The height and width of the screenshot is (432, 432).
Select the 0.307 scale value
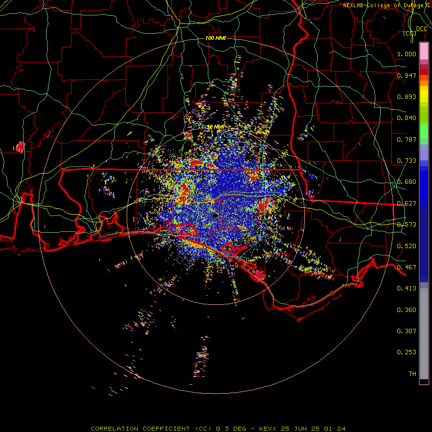tap(407, 331)
